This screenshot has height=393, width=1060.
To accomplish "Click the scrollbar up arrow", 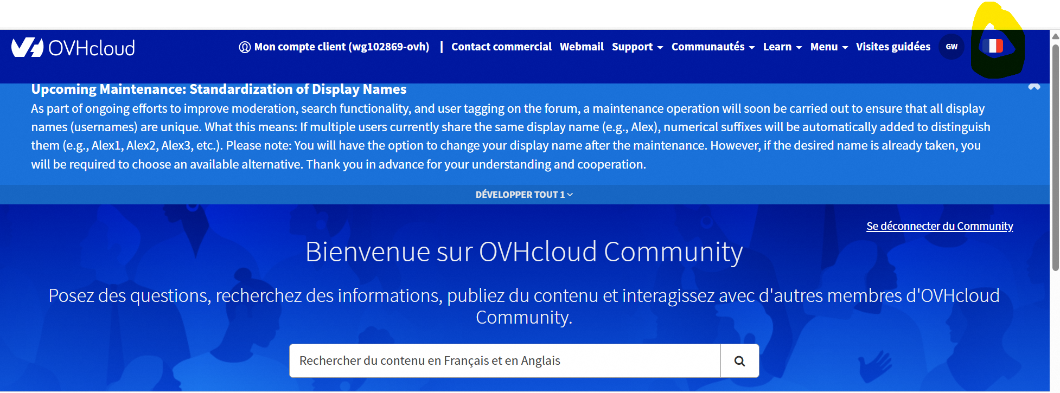I will [1055, 36].
